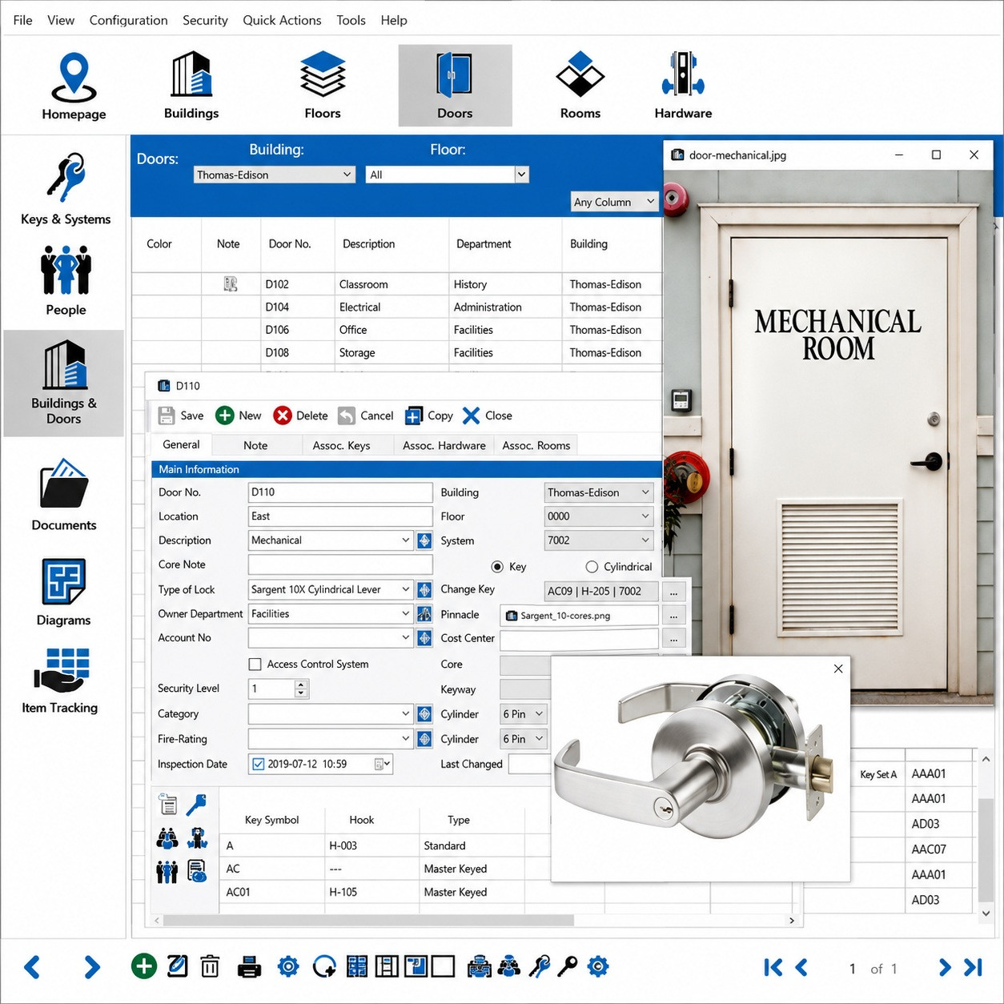
Task: Uncheck the Inspection Date checkbox
Action: (258, 764)
